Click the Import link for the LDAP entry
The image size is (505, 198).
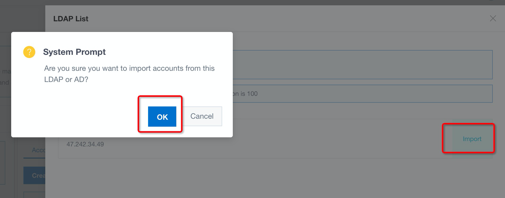[472, 139]
